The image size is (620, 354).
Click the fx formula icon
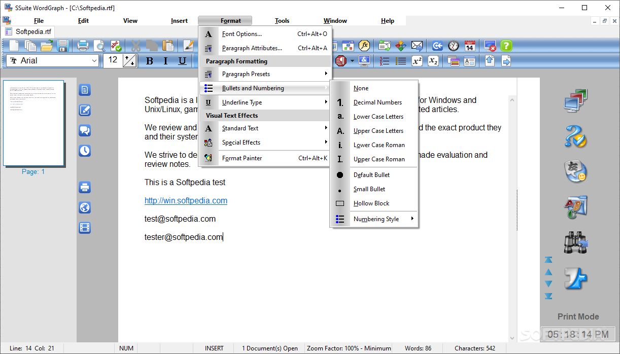coord(364,46)
